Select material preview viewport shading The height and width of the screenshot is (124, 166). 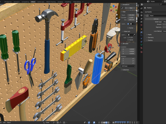pyautogui.click(x=106, y=123)
